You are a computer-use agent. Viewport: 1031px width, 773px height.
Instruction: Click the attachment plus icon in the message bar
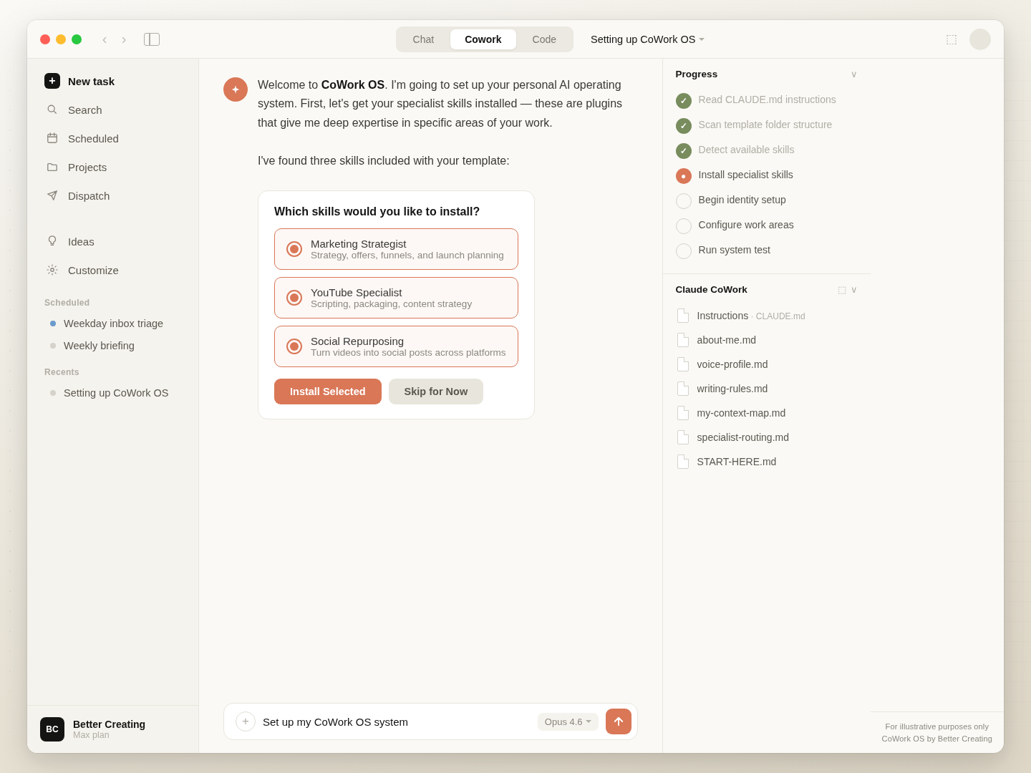click(246, 721)
